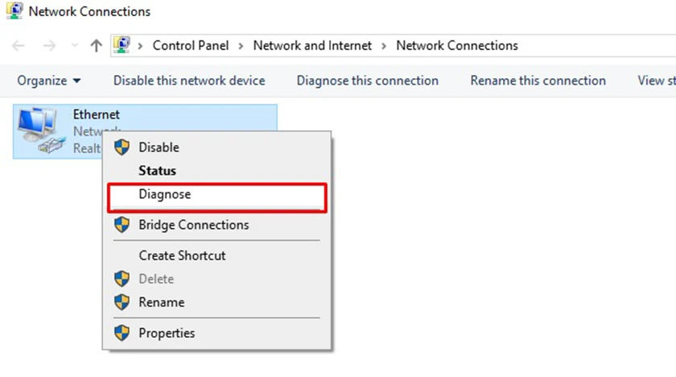
Task: Click the shield icon beside Properties
Action: click(x=122, y=333)
